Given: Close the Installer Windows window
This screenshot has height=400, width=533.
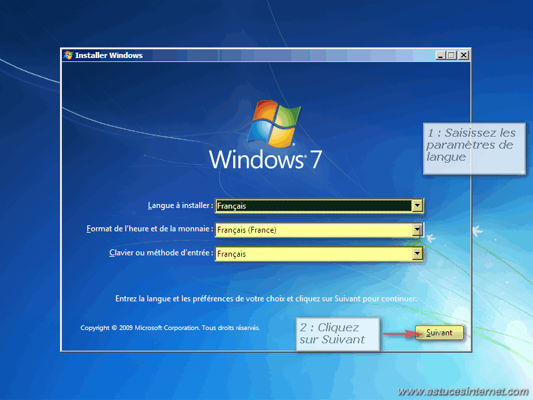Looking at the screenshot, I should [x=463, y=55].
